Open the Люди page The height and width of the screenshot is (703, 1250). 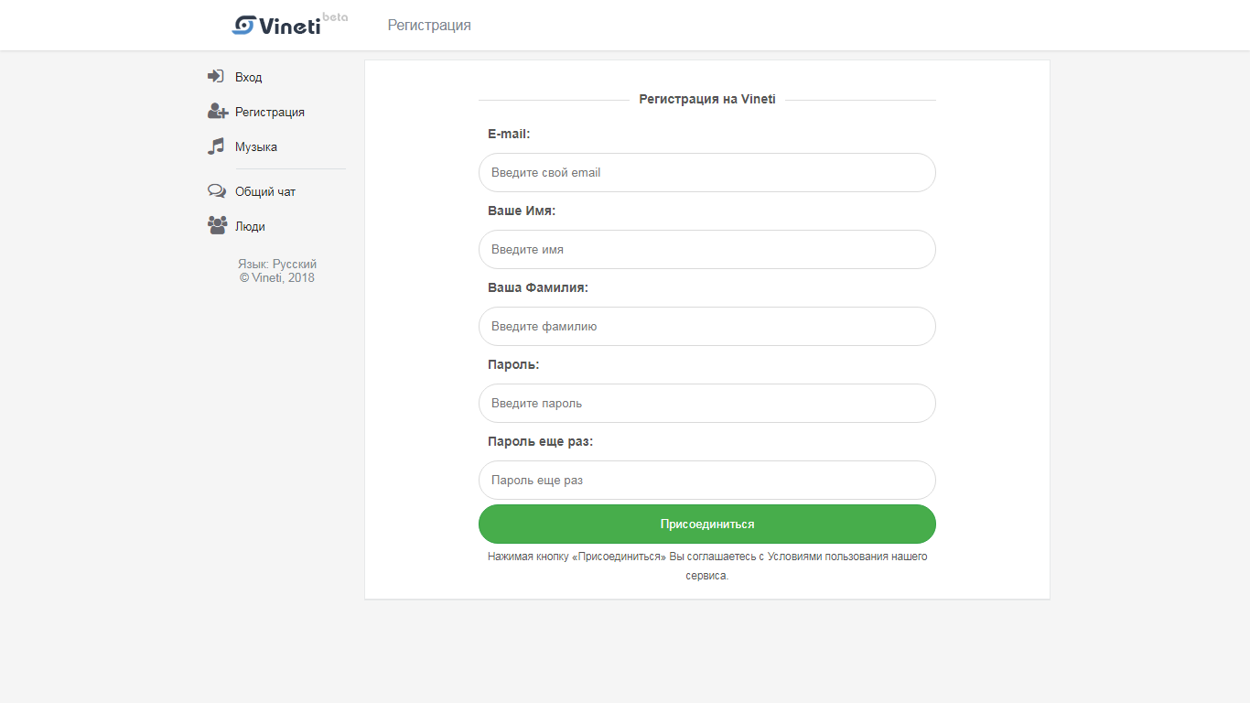click(x=250, y=226)
